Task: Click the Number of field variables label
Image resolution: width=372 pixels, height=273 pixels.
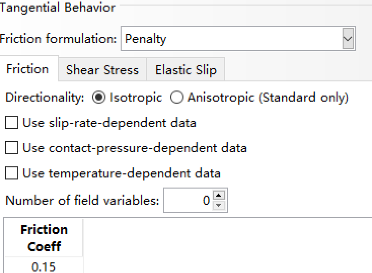Action: coord(82,201)
